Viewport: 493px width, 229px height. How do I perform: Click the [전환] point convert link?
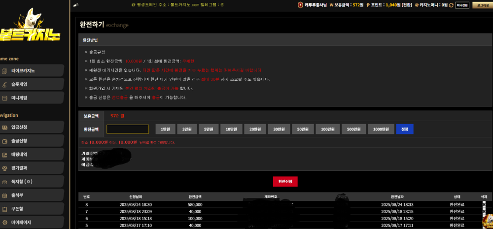407,5
